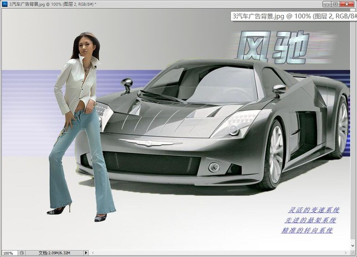Click the filename tooltip popup near top right
Screen dimensions: 357x257
[x=293, y=17]
